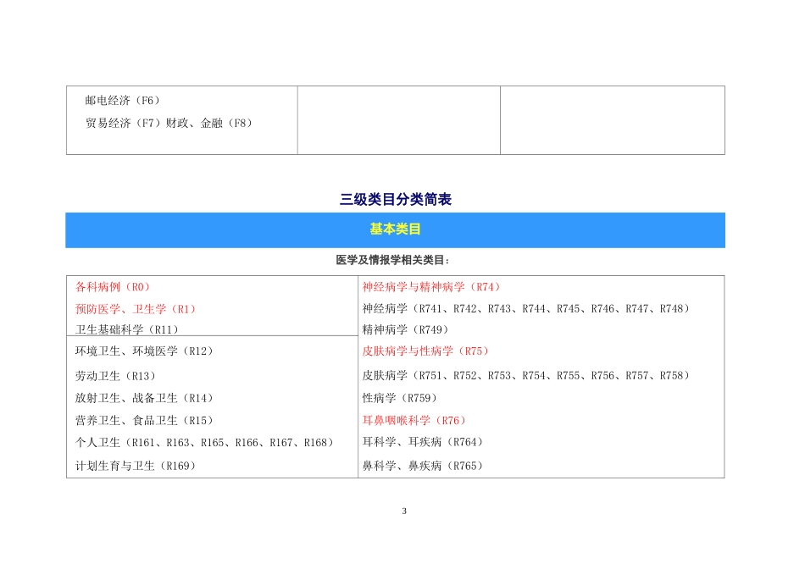This screenshot has width=805, height=569.
Task: Click the row 耳科学、耳疾病（R764）
Action: [x=424, y=442]
